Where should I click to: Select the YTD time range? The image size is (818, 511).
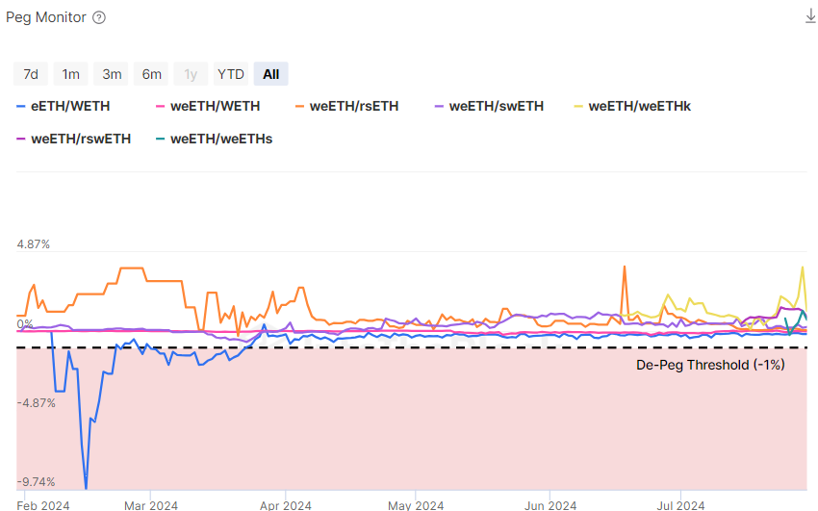(231, 74)
